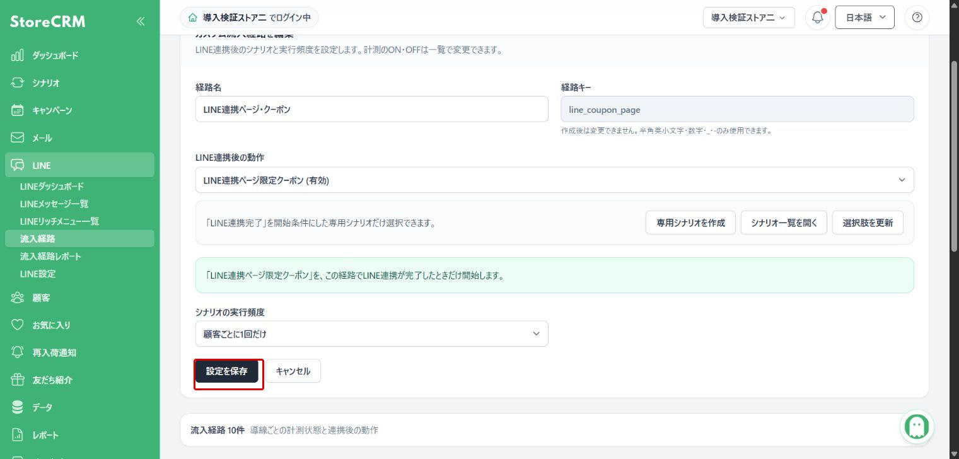Open the シナリオの実行頻度 dropdown
The height and width of the screenshot is (459, 959).
[x=371, y=334]
